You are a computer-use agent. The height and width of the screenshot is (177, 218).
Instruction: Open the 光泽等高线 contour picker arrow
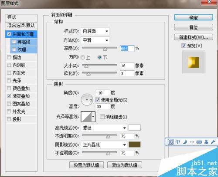[x=93, y=117]
